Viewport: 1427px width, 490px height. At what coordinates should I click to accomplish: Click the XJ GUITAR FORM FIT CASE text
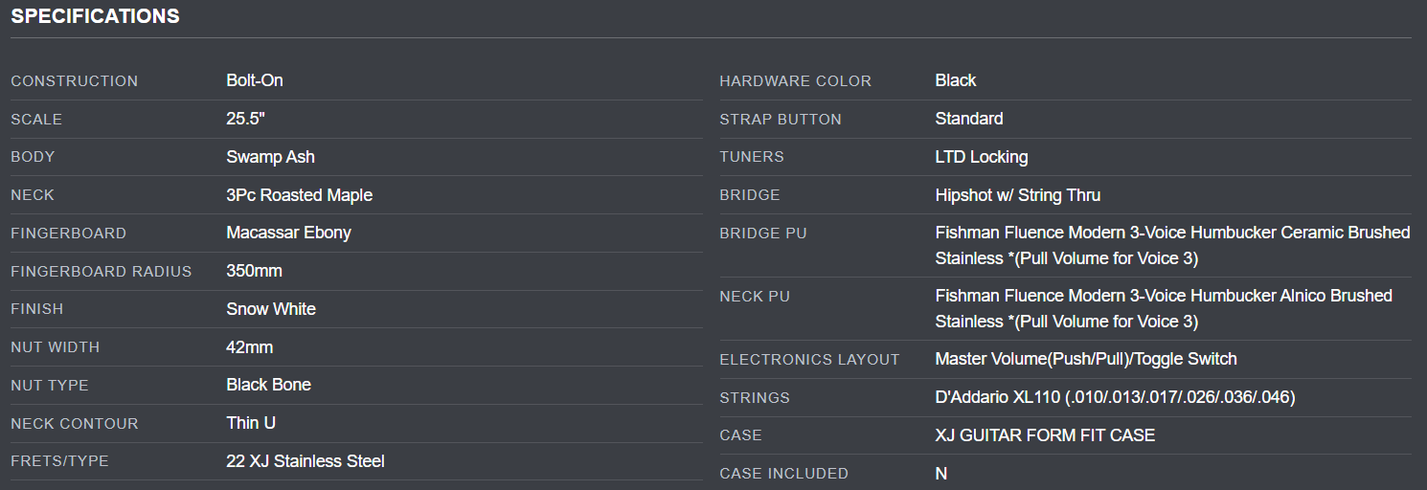(x=1044, y=435)
